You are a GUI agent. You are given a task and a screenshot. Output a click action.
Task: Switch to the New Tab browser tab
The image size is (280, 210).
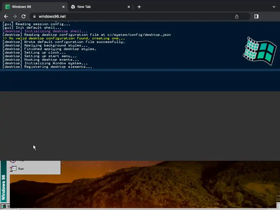pos(100,7)
